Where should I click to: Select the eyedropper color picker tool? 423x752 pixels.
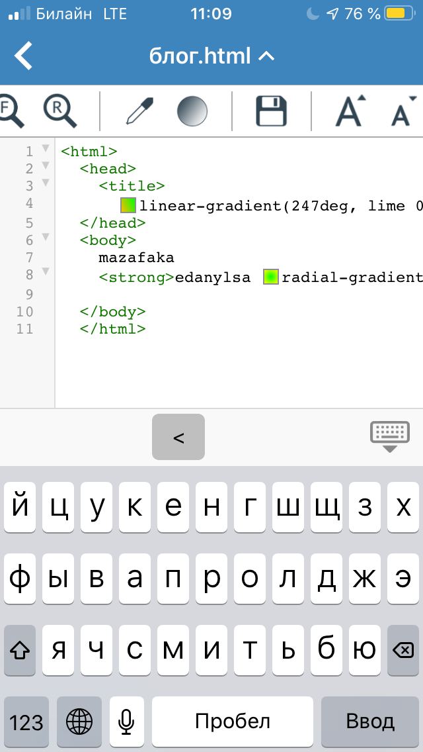(x=139, y=111)
